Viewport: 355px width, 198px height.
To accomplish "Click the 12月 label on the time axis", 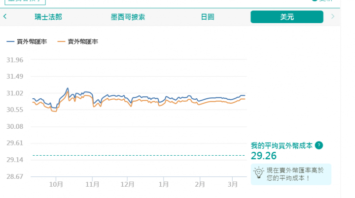I will point(128,184).
